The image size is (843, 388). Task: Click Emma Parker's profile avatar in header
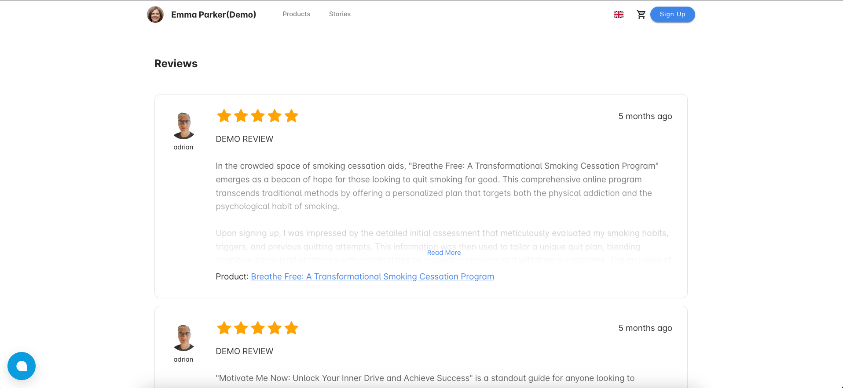[155, 15]
